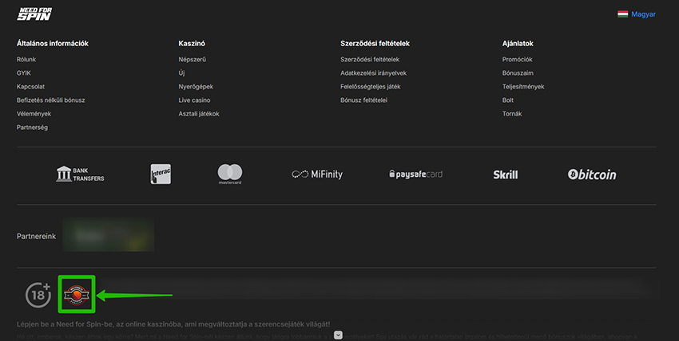Open the Magyar language selector

(x=637, y=14)
